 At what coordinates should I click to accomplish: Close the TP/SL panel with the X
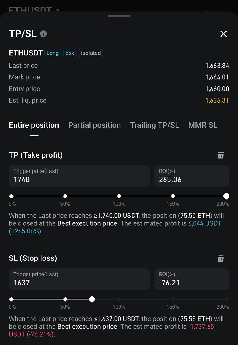(x=223, y=34)
